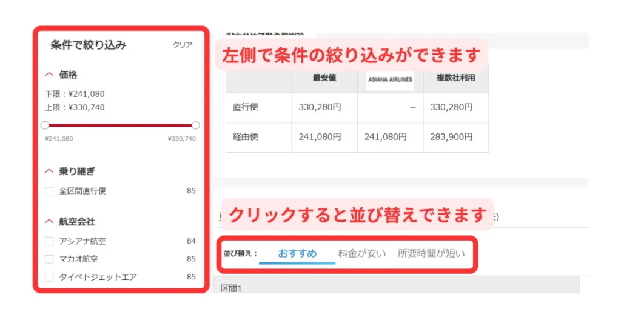Click 直行便 price in the 複数社利用 column
This screenshot has height=326, width=621.
click(451, 107)
